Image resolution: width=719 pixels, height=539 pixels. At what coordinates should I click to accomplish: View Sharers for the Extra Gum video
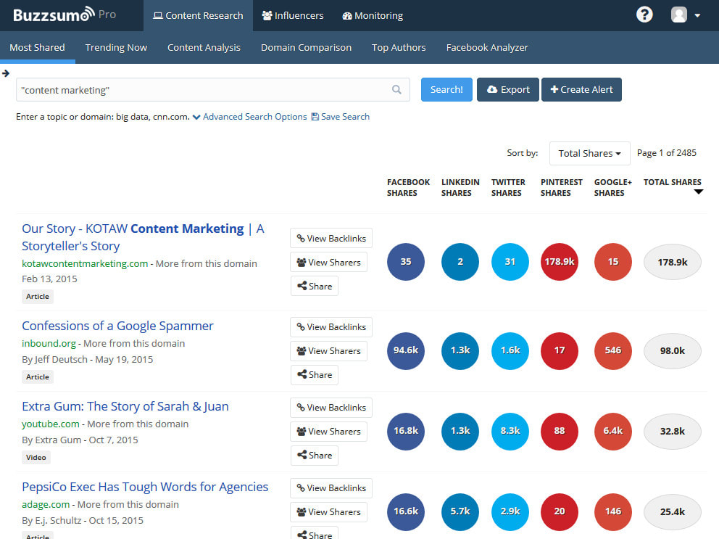coord(329,431)
